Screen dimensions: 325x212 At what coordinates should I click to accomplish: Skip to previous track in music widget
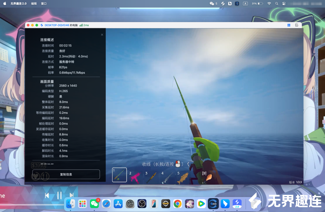click(x=47, y=196)
